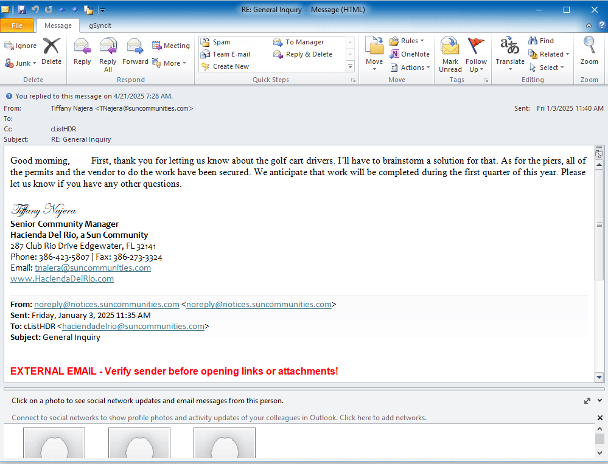Image resolution: width=608 pixels, height=464 pixels.
Task: Close the social network connect notice
Action: [x=599, y=418]
